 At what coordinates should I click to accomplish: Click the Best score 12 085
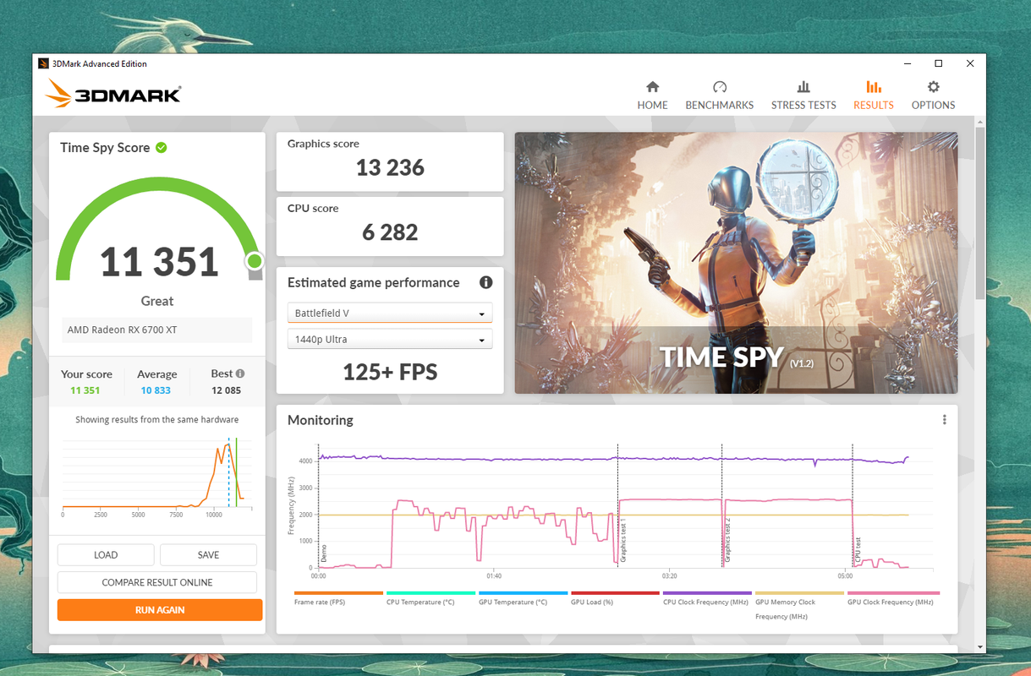[x=227, y=390]
